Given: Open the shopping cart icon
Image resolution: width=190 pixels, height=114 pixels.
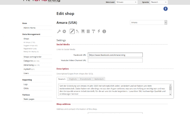Looking at the screenshot, I should click(x=83, y=31).
